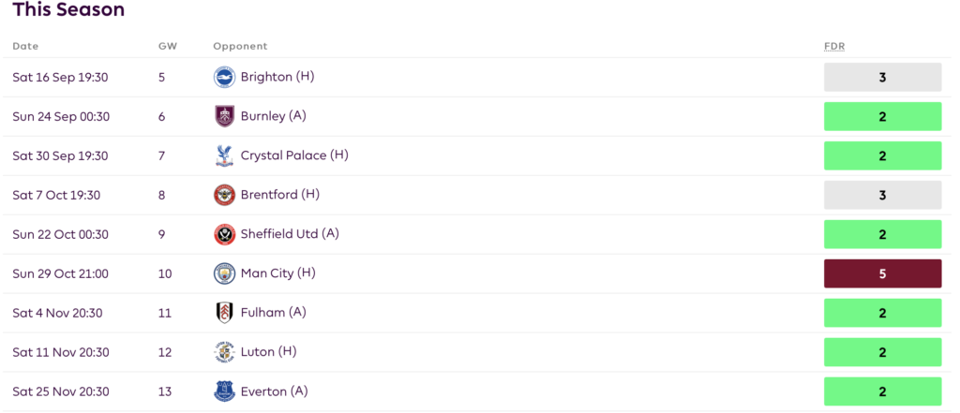The height and width of the screenshot is (413, 960).
Task: Click the FDR column header
Action: coord(834,46)
